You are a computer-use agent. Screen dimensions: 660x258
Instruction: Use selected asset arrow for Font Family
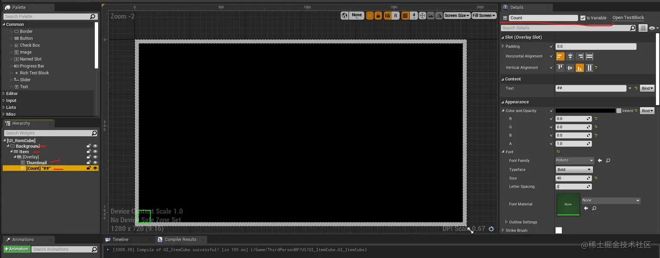(600, 161)
